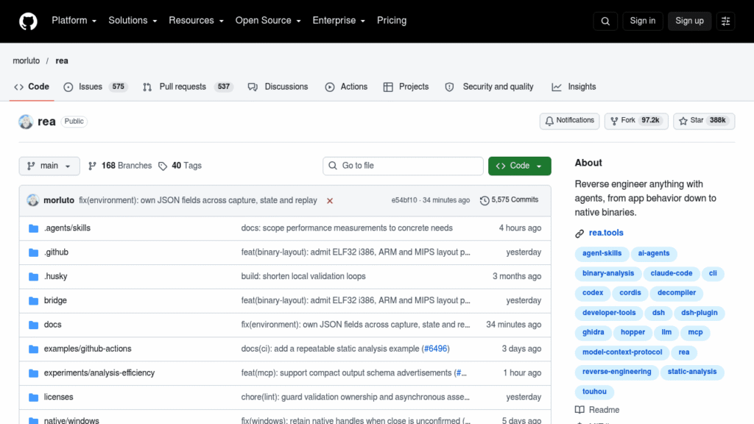Screen dimensions: 754x424
Task: Select the agent-skills topic tag
Action: pos(602,253)
